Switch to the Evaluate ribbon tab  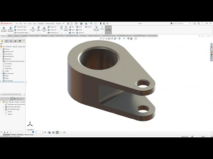52,36
